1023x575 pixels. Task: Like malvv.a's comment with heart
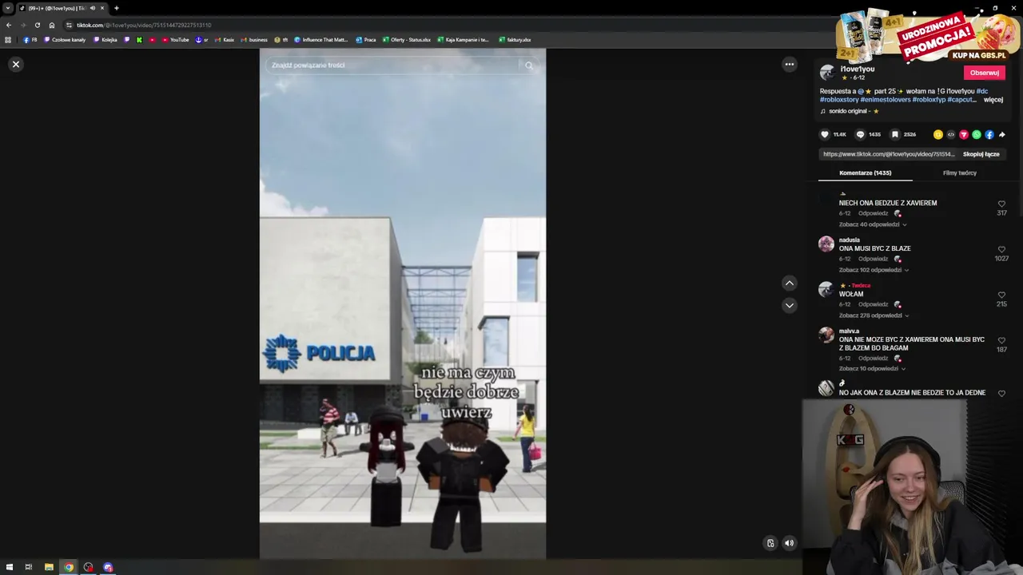click(x=1001, y=341)
